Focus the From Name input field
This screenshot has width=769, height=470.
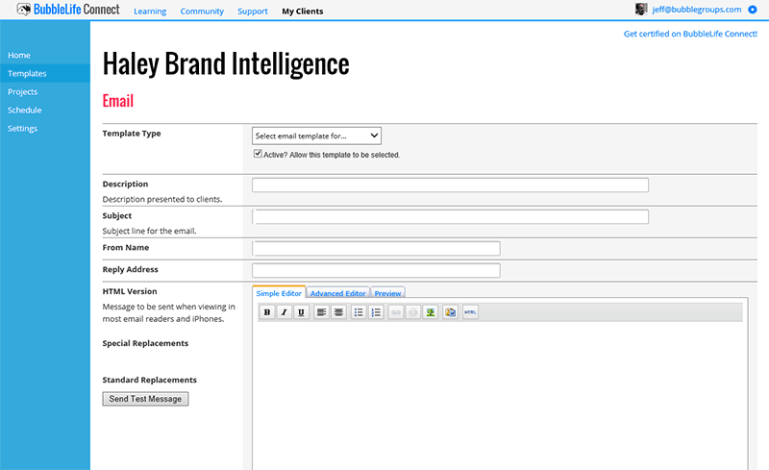pyautogui.click(x=376, y=248)
